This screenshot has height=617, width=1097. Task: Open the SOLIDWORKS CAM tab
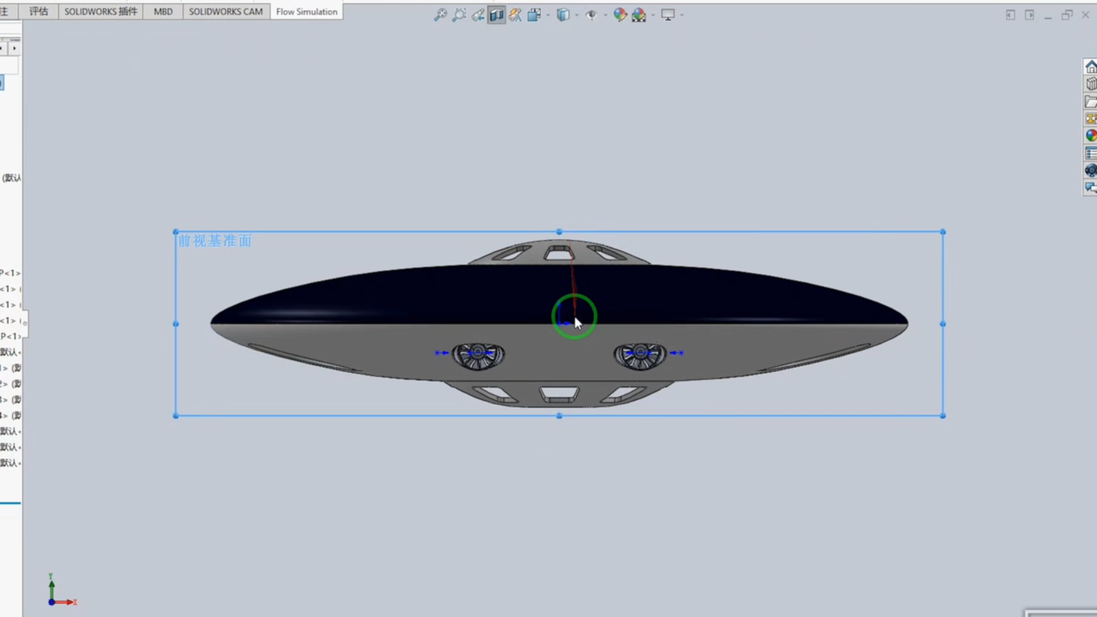(x=225, y=12)
